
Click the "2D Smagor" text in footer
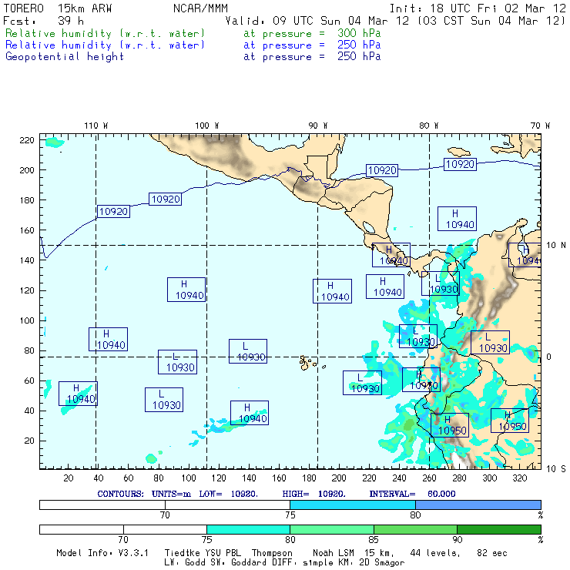(382, 563)
